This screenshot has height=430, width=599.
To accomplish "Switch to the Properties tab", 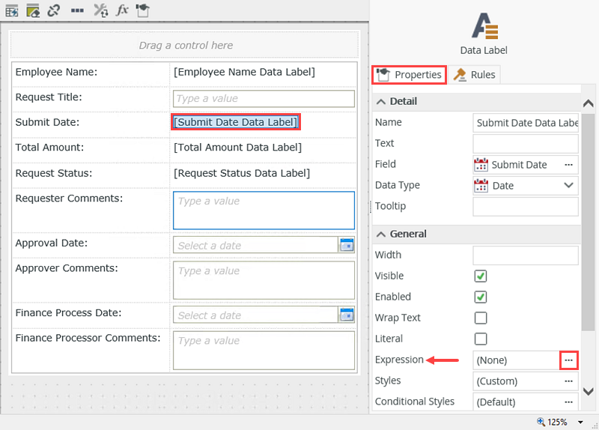I will (x=409, y=74).
